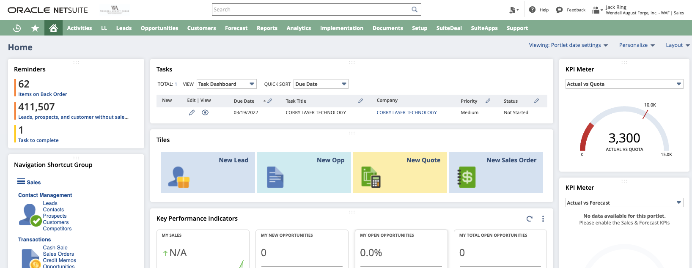This screenshot has width=692, height=268.
Task: Open the Prospects shortcut link
Action: click(55, 216)
